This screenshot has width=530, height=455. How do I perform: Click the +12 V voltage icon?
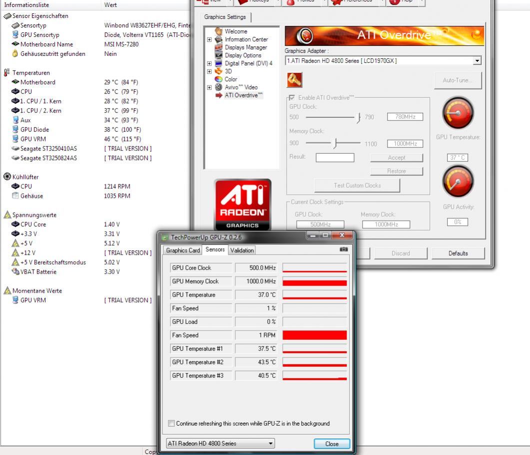(15, 253)
